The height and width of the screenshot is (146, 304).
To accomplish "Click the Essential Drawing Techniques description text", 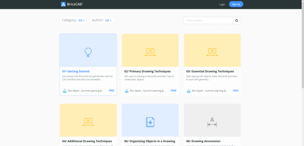I will point(212,78).
